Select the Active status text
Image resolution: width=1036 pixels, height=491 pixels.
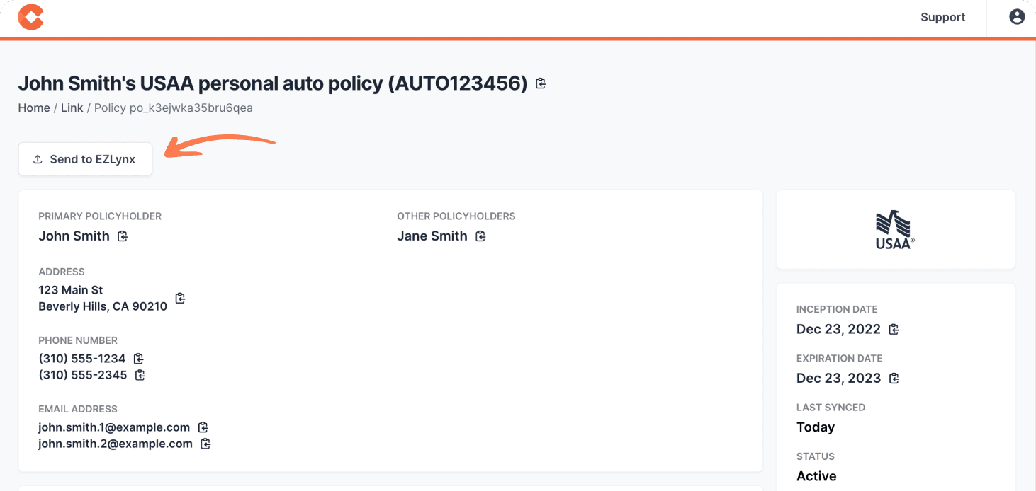(816, 476)
